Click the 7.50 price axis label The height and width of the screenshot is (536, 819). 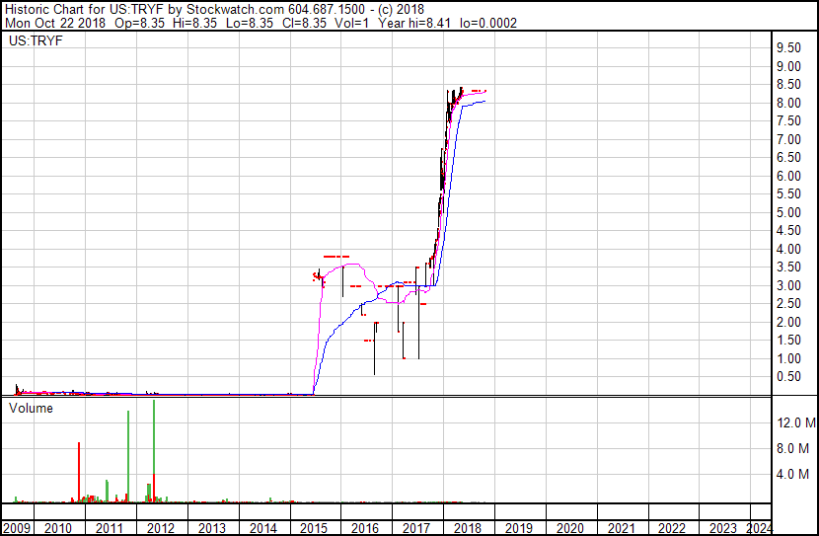click(x=788, y=121)
